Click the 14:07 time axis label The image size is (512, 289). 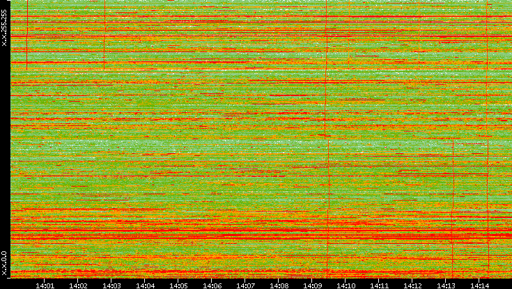click(245, 286)
